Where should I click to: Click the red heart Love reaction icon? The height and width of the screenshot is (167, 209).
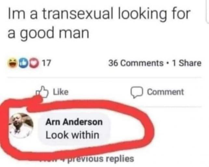point(33,63)
